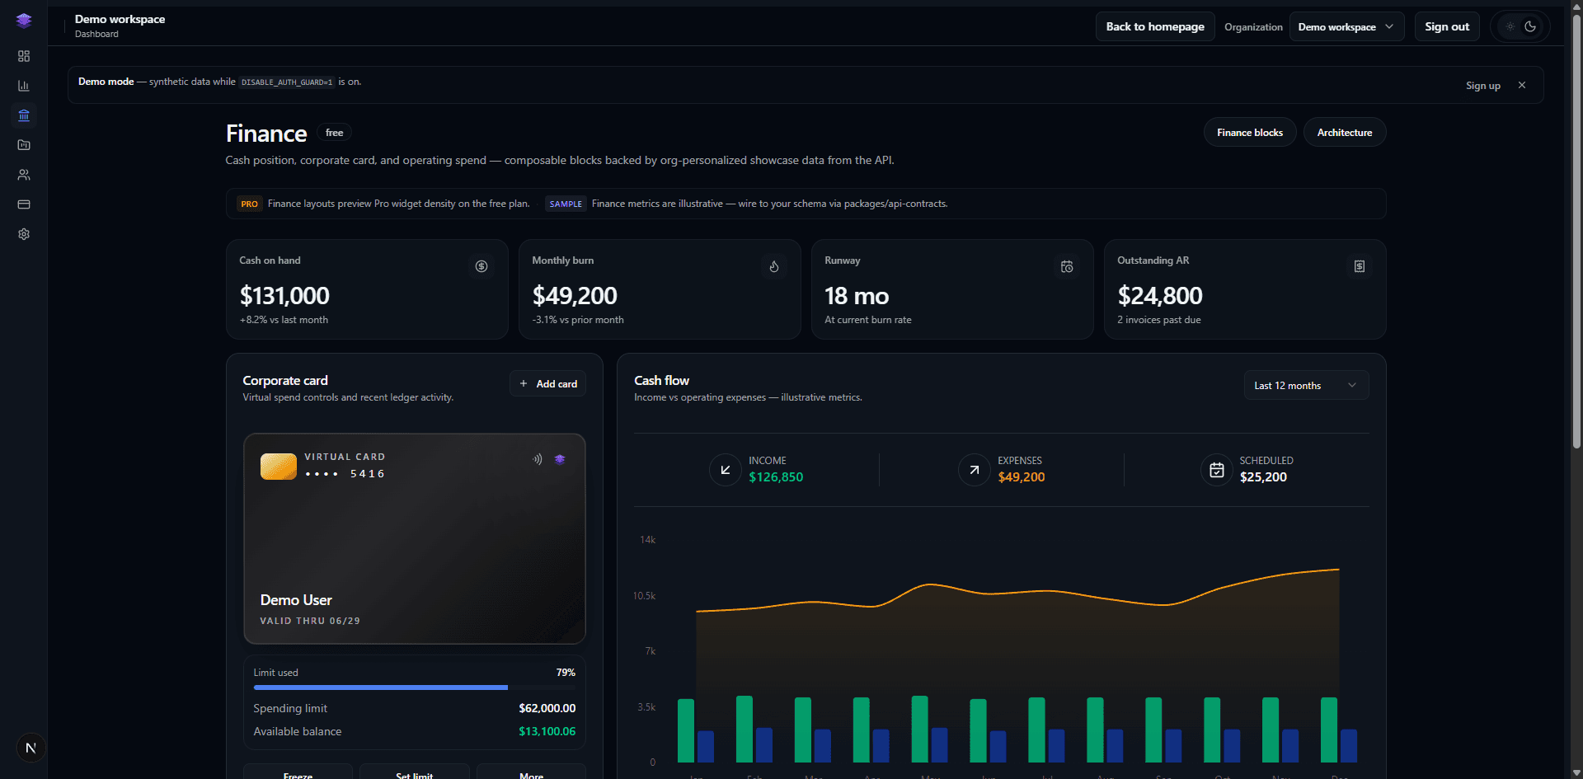
Task: Click the orange cash flow line
Action: click(x=1017, y=590)
